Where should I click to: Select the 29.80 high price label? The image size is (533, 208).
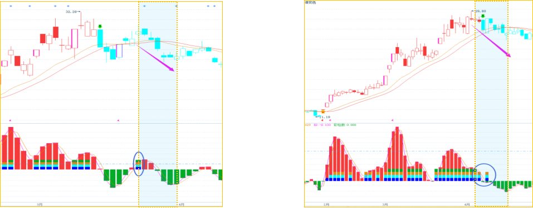[480, 11]
